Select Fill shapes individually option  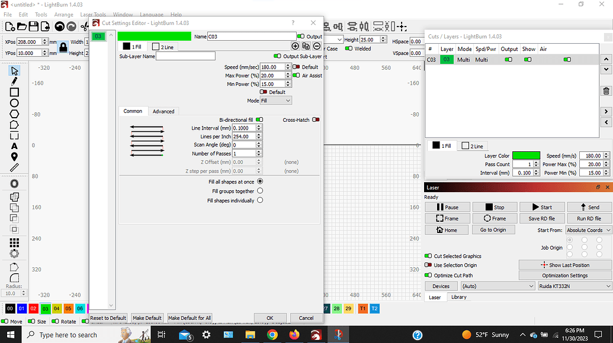coord(260,200)
